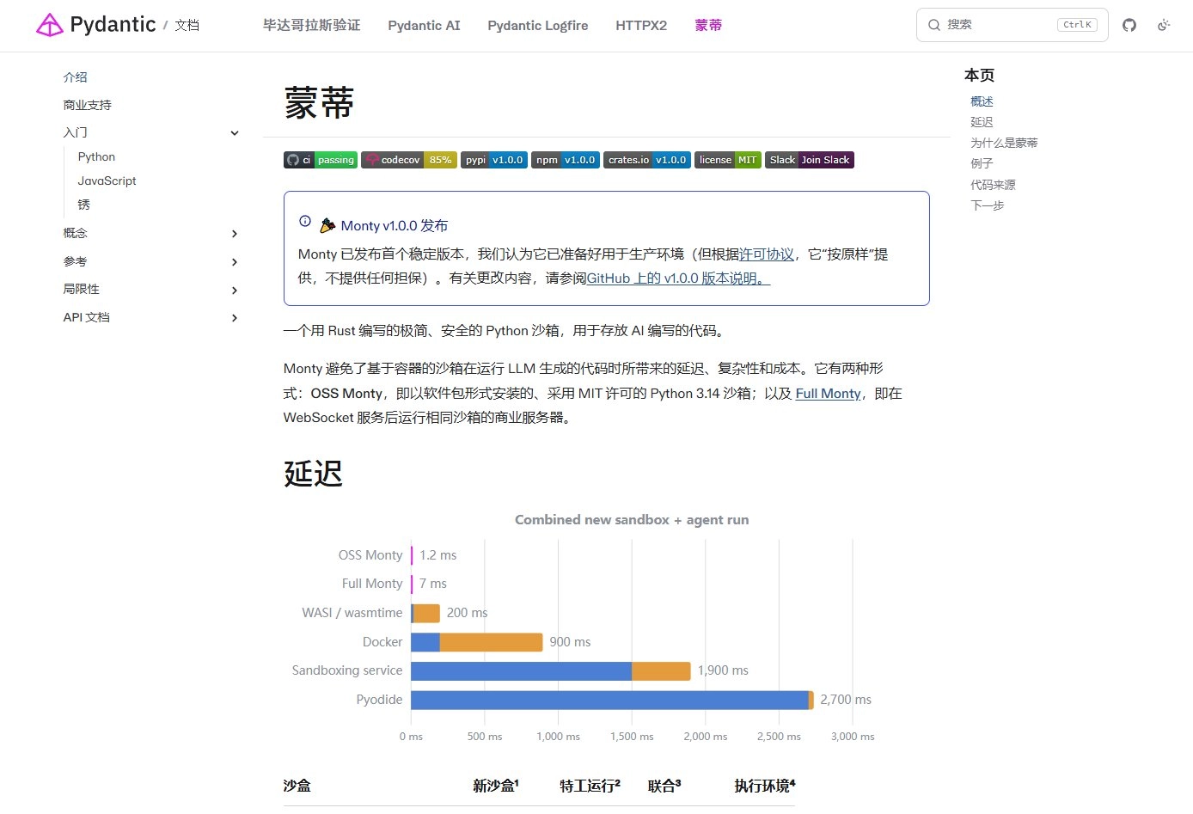1193x814 pixels.
Task: Expand the 参考 sidebar section
Action: click(x=235, y=262)
